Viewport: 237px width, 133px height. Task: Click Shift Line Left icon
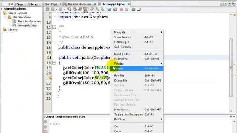[110, 10]
